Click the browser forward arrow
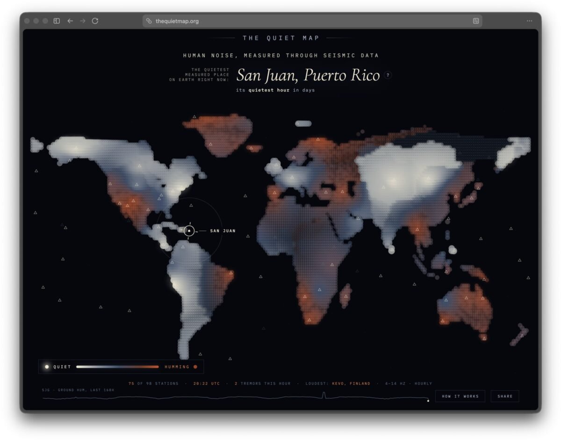This screenshot has width=561, height=440. [83, 21]
